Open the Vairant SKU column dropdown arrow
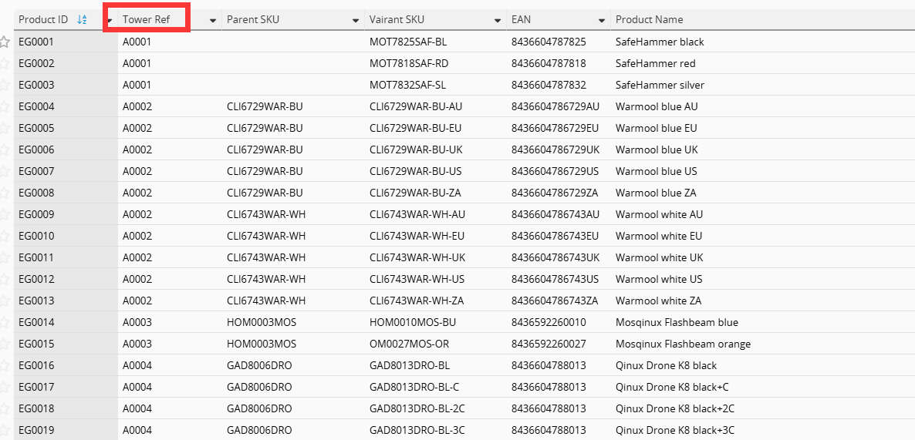This screenshot has width=915, height=440. [497, 21]
